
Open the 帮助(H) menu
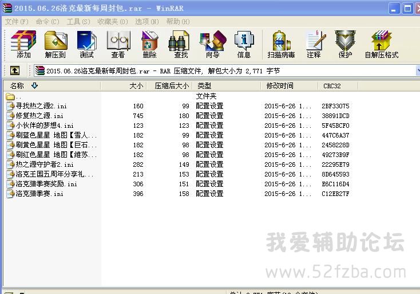coord(178,21)
